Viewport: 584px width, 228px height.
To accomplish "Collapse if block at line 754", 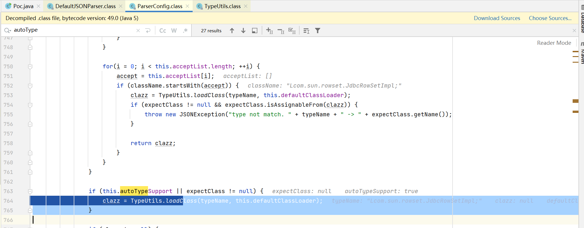I will (x=30, y=105).
